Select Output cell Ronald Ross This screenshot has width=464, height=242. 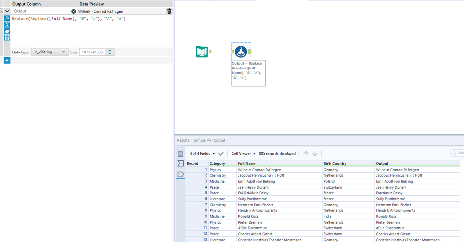[x=417, y=216]
